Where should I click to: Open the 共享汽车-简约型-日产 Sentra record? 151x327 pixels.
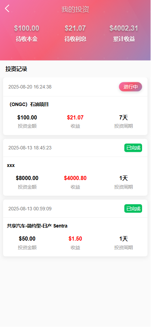(x=75, y=228)
